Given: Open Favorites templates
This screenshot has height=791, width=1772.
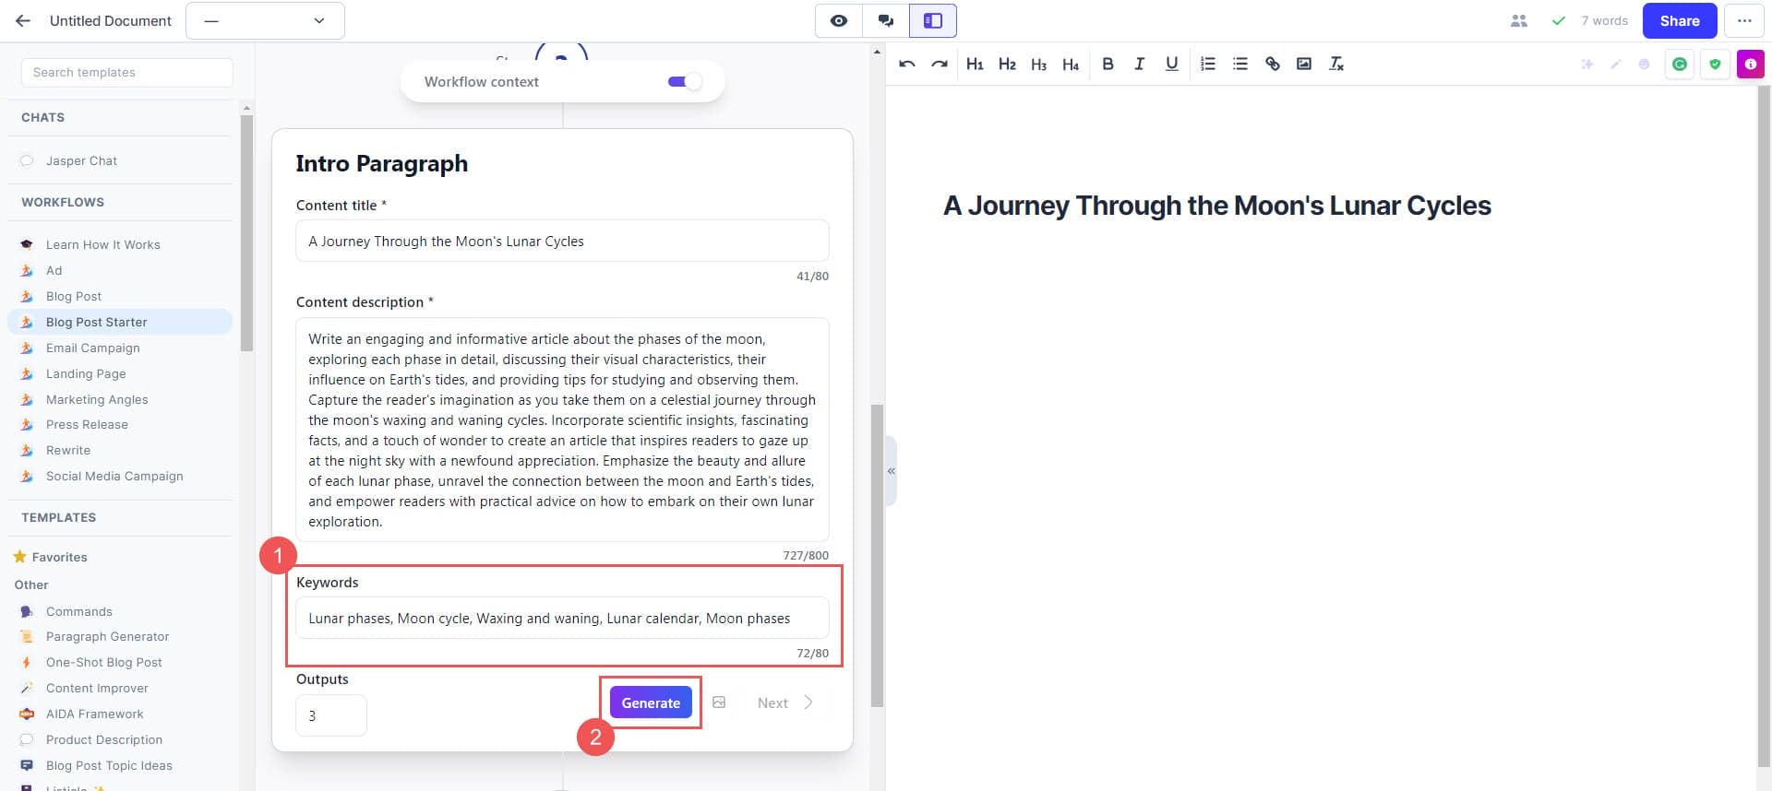Looking at the screenshot, I should 59,557.
